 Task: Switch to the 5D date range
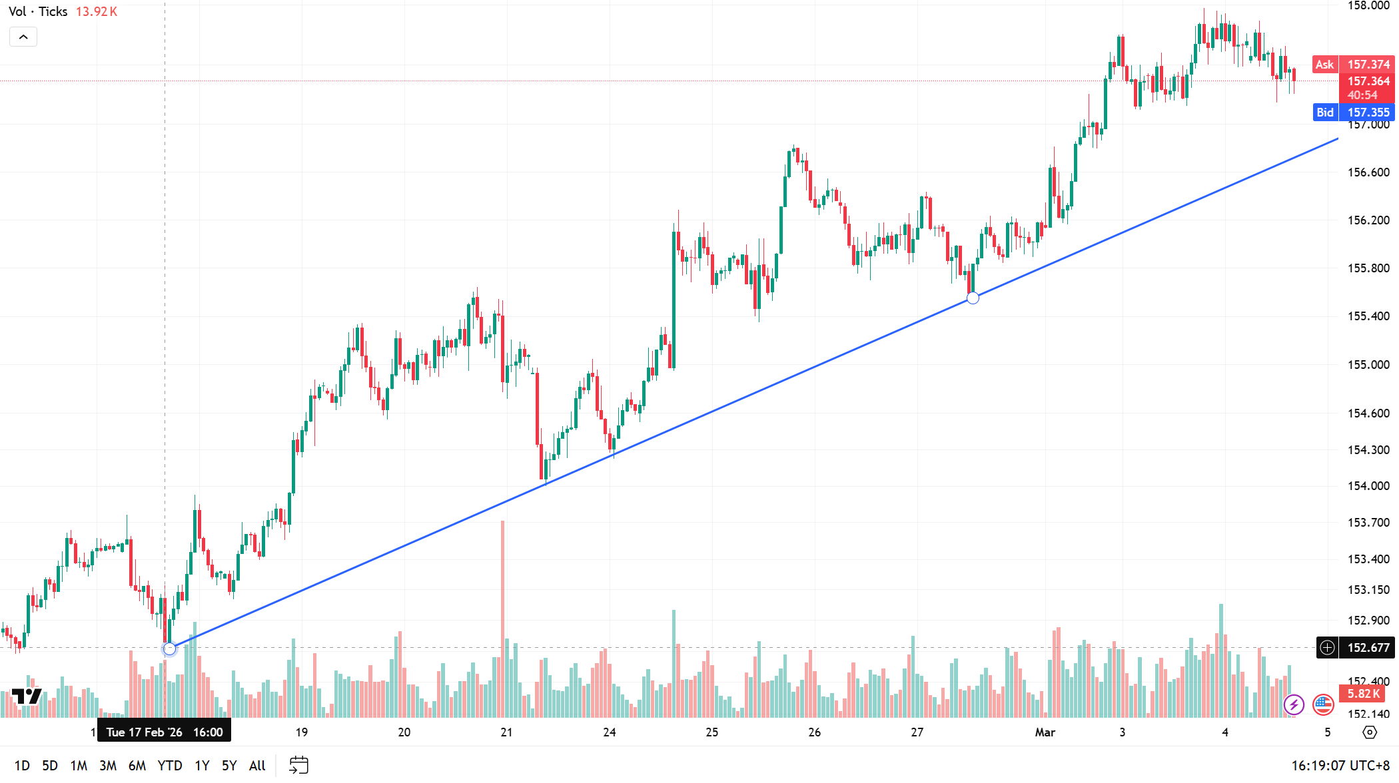click(x=50, y=766)
